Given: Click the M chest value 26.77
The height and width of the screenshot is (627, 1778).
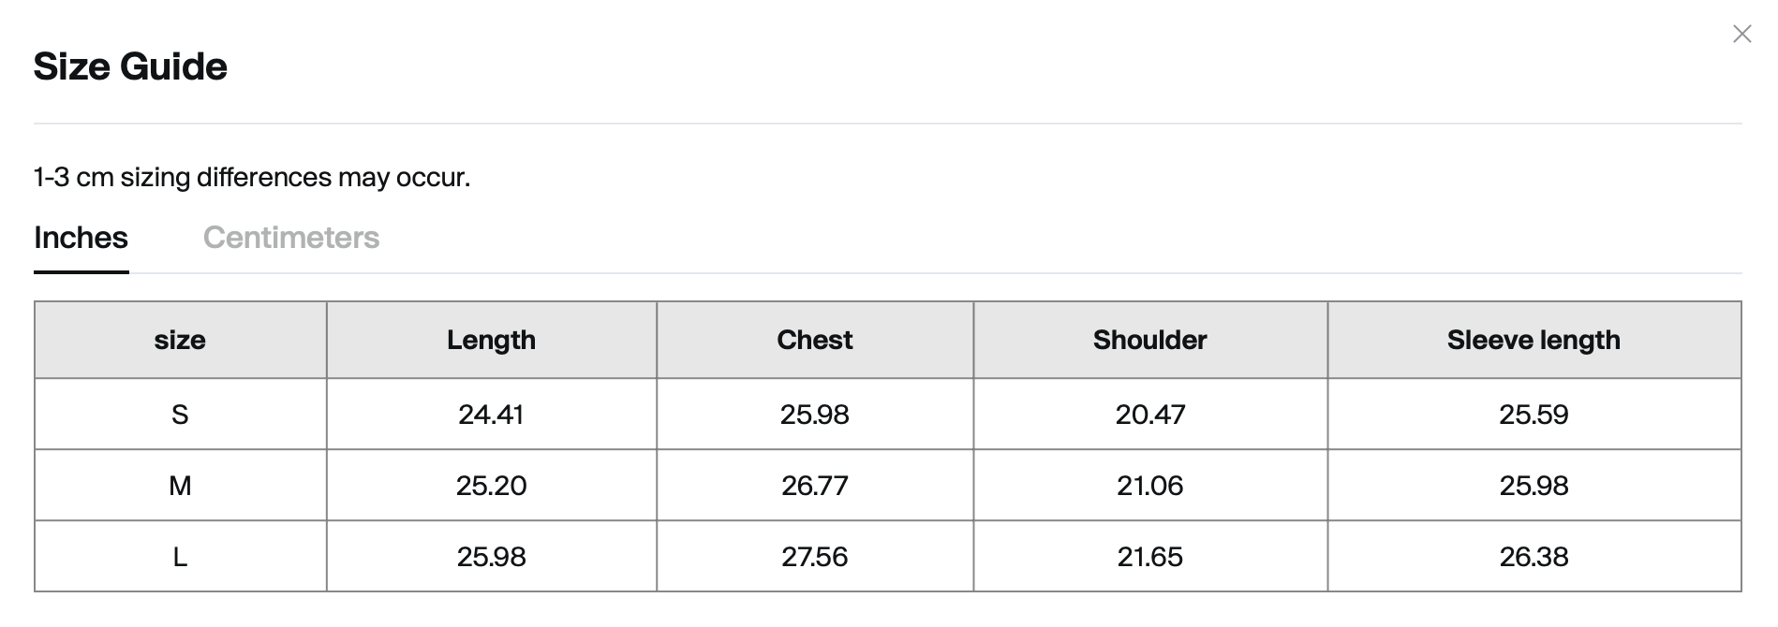Looking at the screenshot, I should click(815, 486).
